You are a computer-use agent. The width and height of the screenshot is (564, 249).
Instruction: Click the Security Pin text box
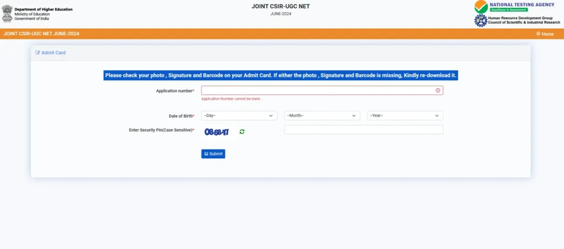click(364, 130)
